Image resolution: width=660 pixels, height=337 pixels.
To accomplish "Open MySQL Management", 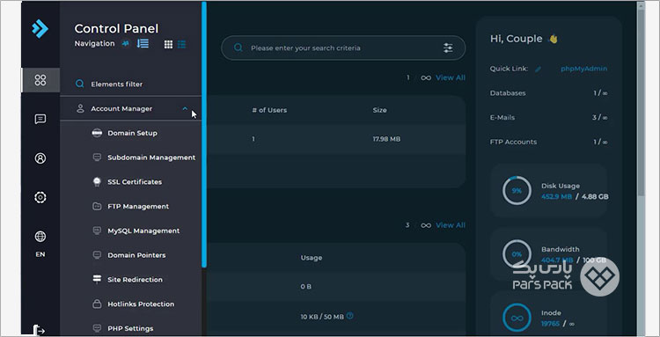I will (x=143, y=231).
